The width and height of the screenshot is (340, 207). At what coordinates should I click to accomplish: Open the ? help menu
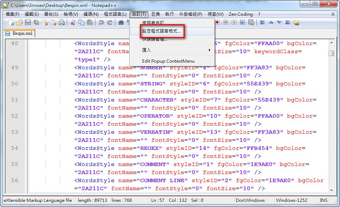click(x=259, y=14)
